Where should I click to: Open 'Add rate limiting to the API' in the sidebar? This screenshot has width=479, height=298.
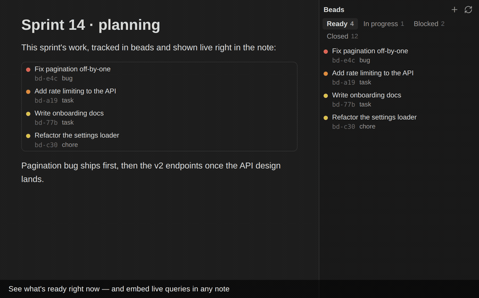[373, 73]
